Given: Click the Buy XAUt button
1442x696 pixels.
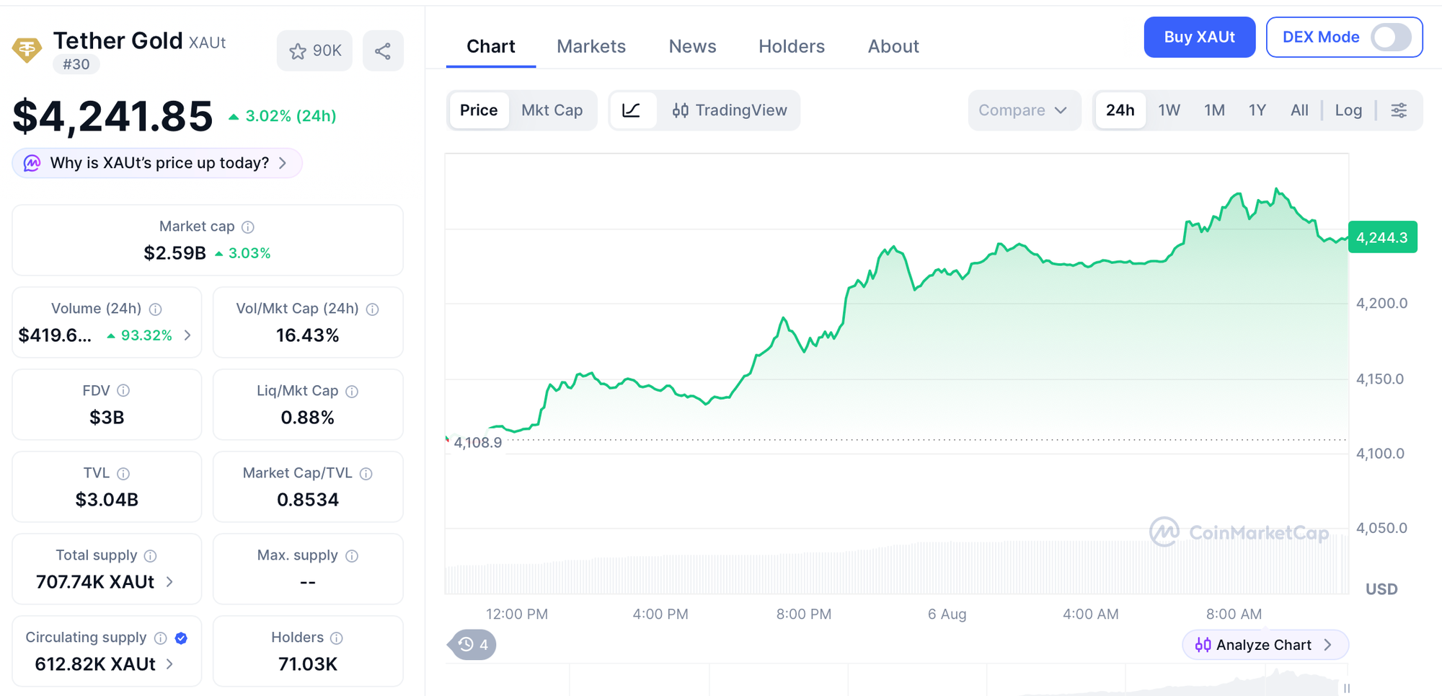Looking at the screenshot, I should click(1200, 38).
